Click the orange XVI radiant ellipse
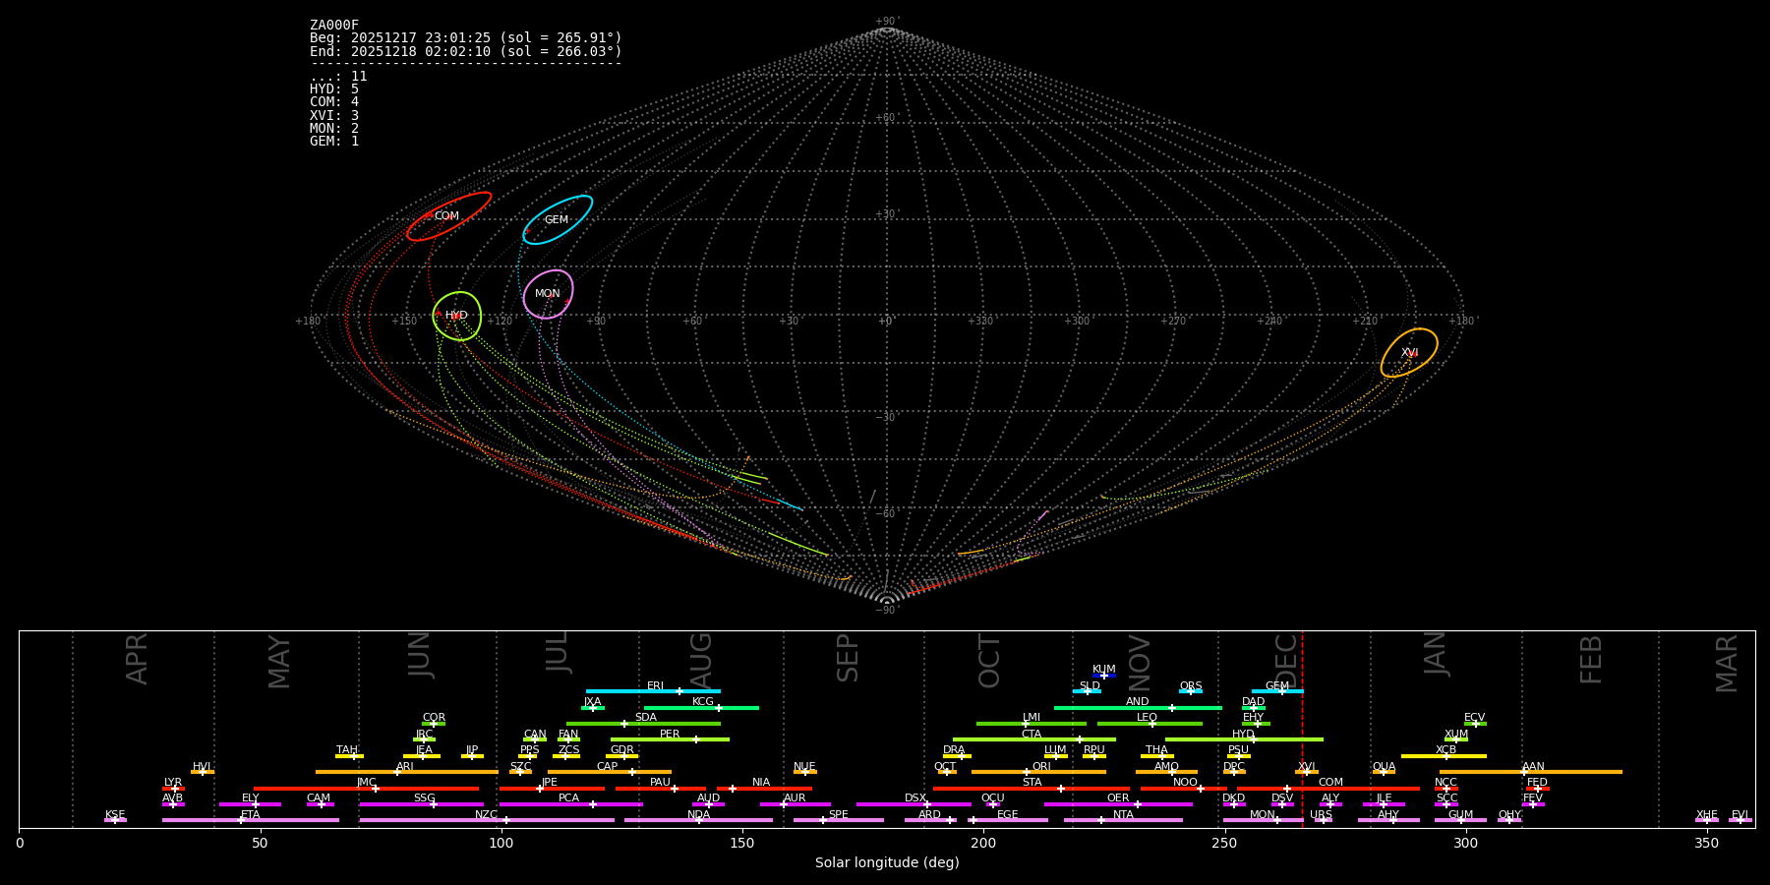The height and width of the screenshot is (885, 1770). [x=1409, y=353]
